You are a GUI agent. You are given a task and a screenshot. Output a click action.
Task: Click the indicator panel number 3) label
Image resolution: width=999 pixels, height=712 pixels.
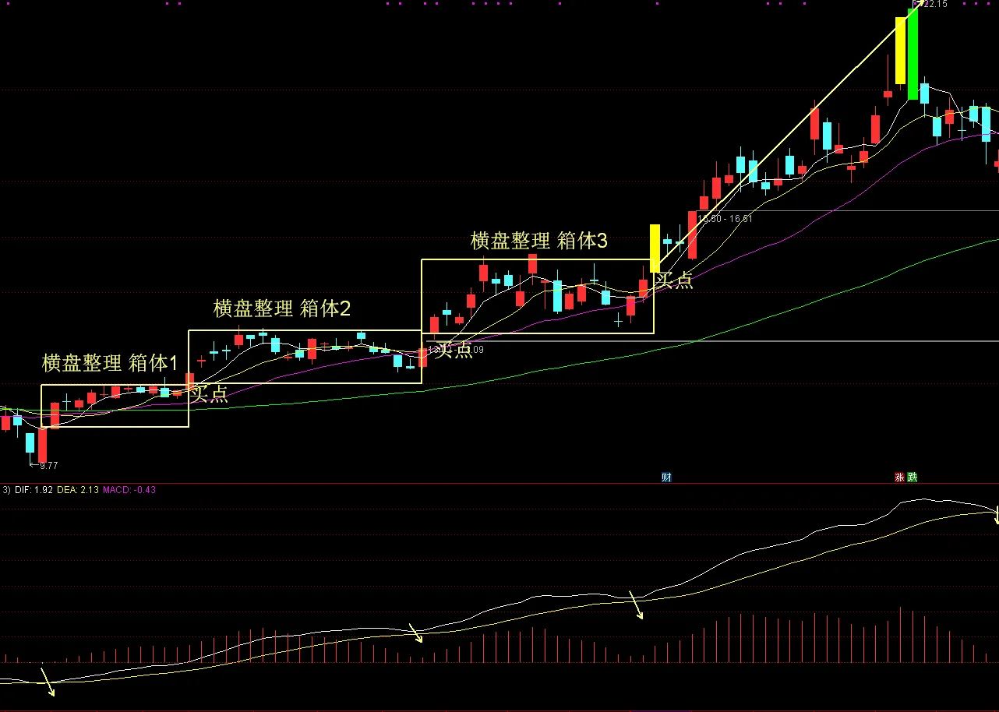[x=6, y=490]
